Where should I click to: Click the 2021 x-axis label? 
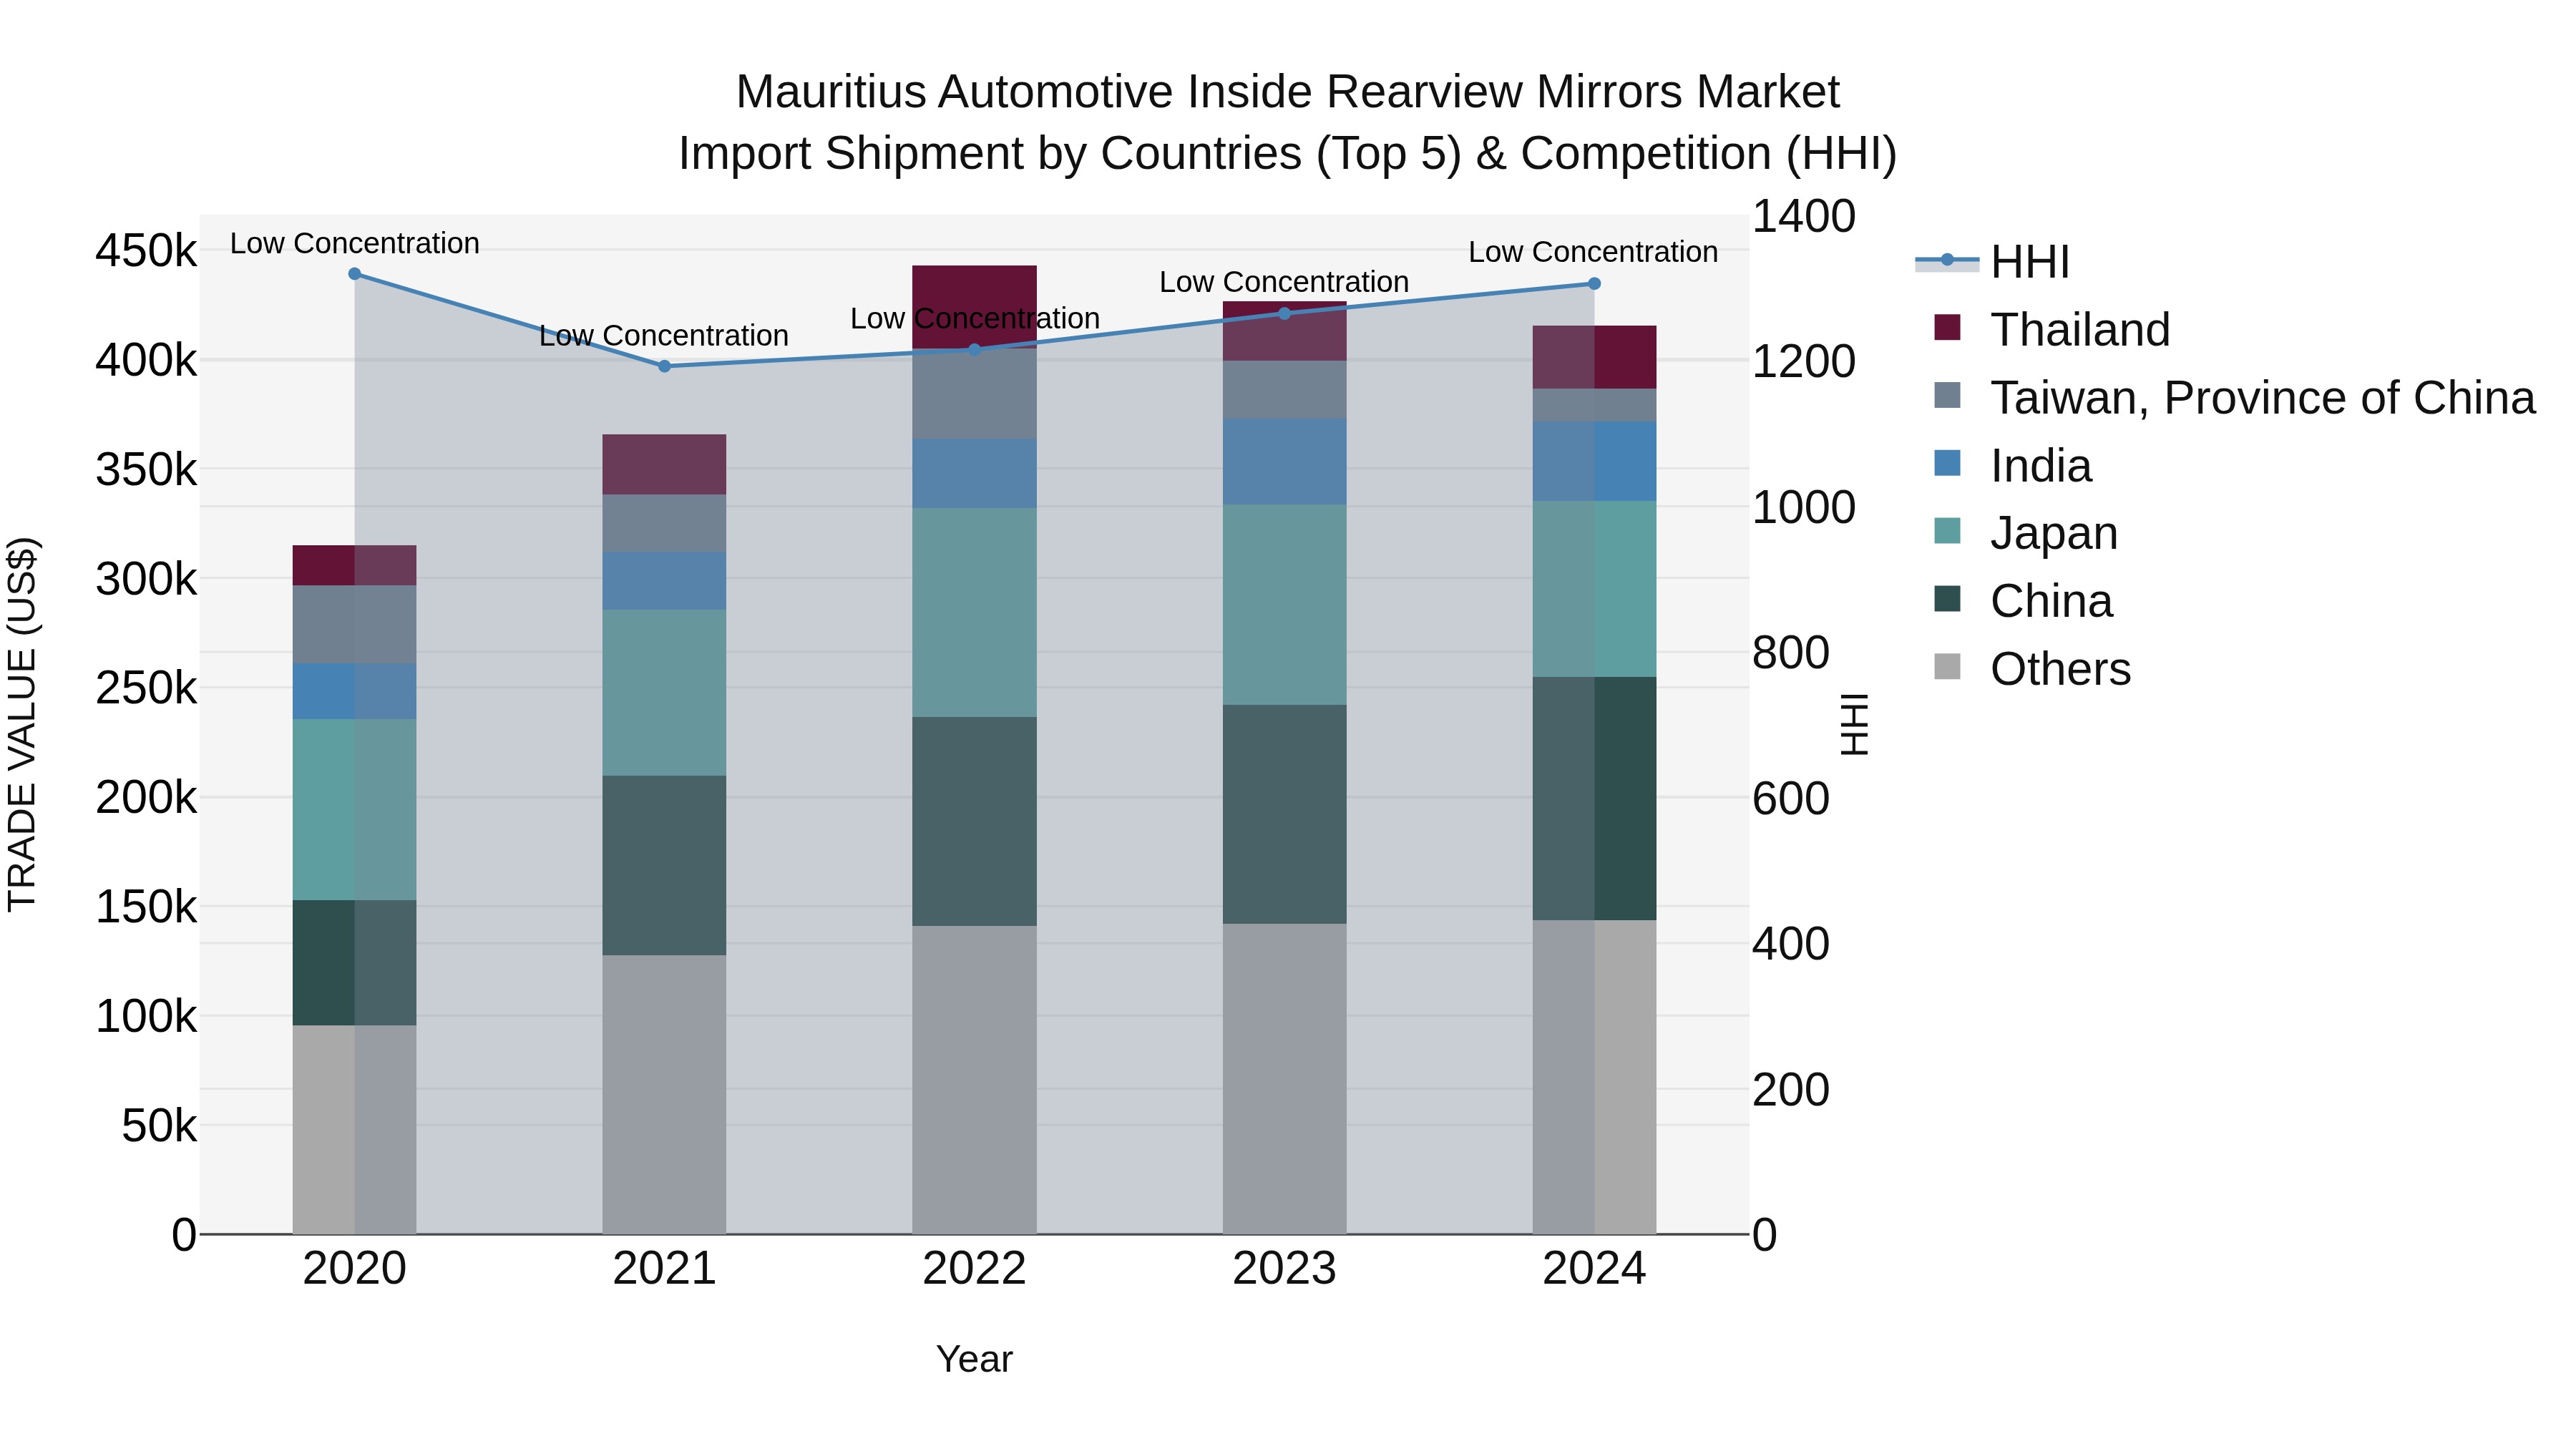664,1269
